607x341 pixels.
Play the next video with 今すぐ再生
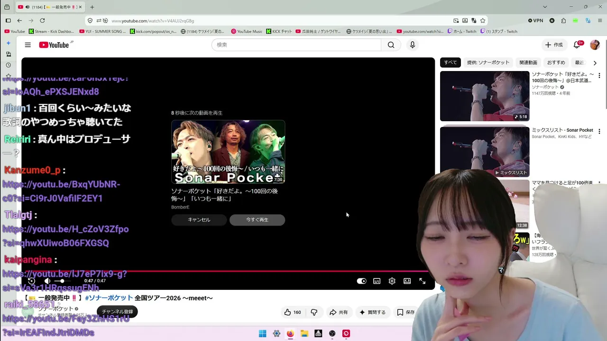click(257, 220)
